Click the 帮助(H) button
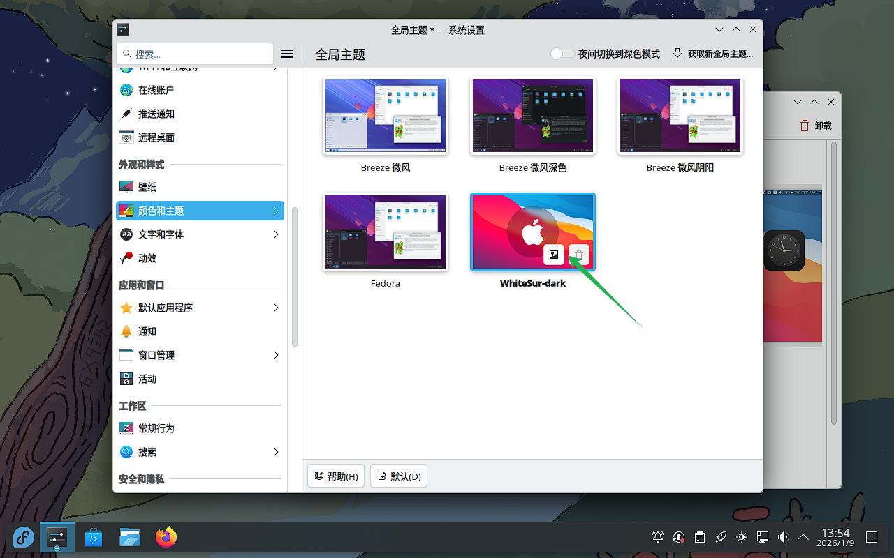This screenshot has height=558, width=894. (336, 476)
